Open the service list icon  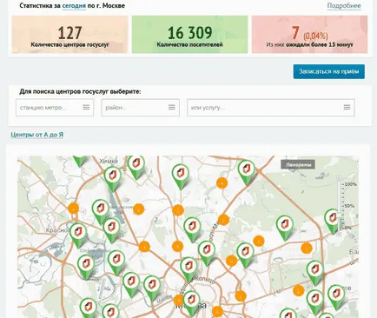pos(347,108)
